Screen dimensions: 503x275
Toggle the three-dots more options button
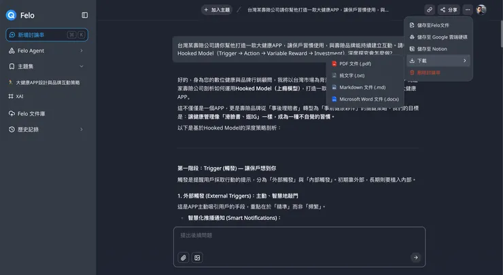click(x=468, y=10)
